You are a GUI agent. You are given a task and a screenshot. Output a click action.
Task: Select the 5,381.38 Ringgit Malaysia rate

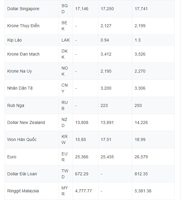143,191
